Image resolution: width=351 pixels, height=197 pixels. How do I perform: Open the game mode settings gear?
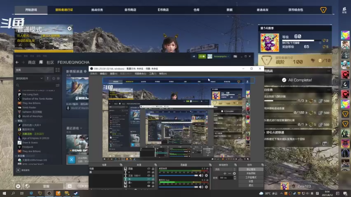[x=69, y=28]
